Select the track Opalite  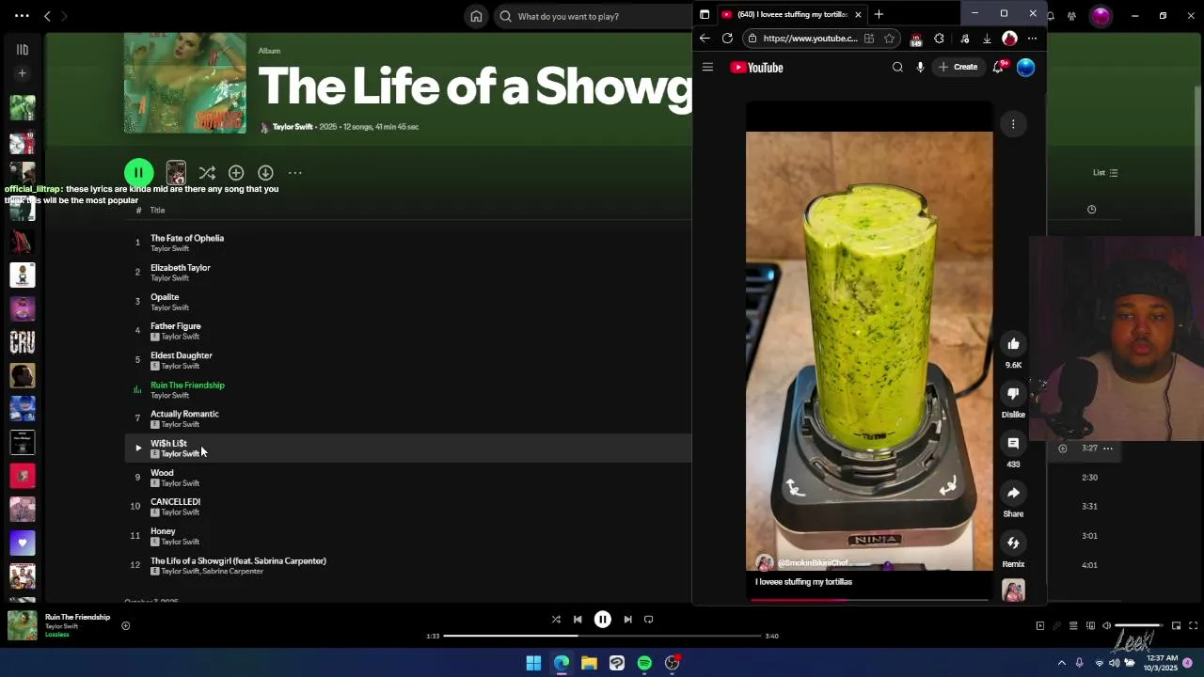point(165,296)
